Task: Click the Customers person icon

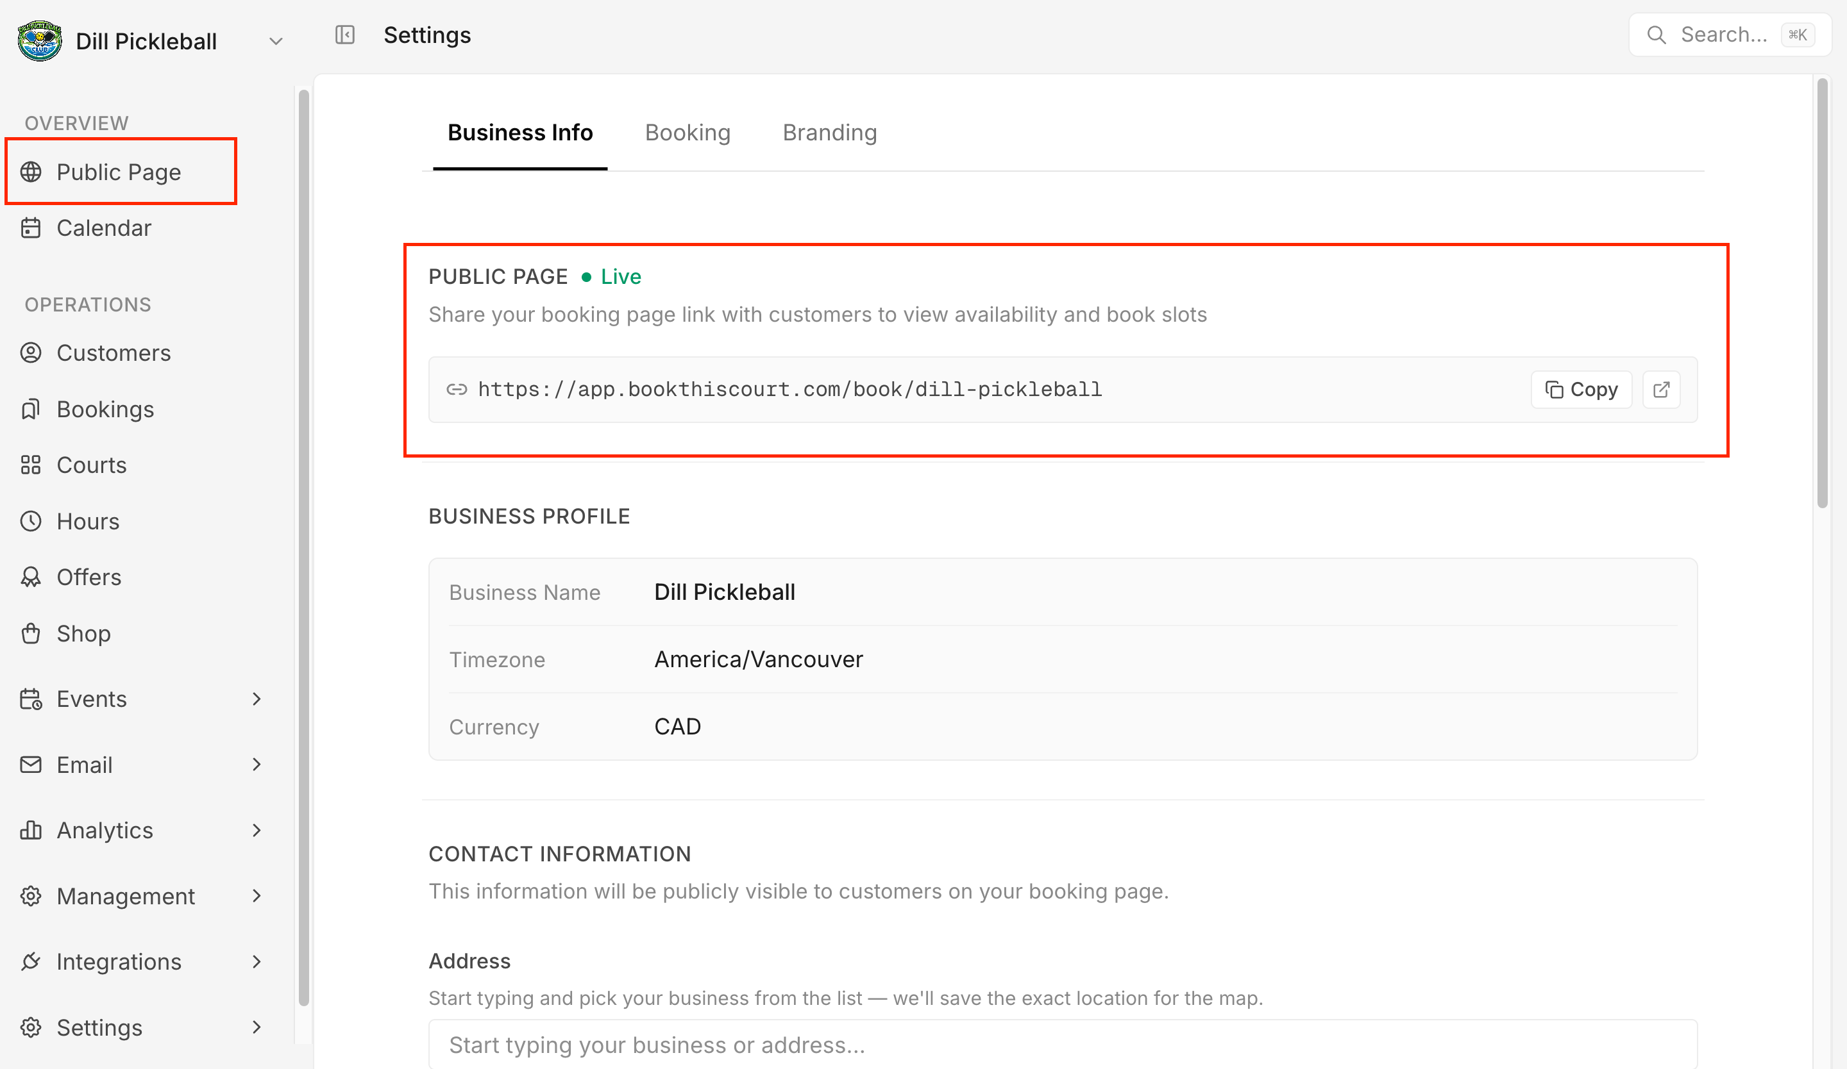Action: pos(31,353)
